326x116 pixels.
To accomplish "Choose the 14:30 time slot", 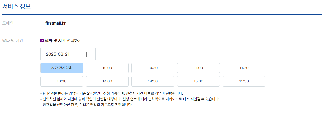I will click(x=153, y=81).
